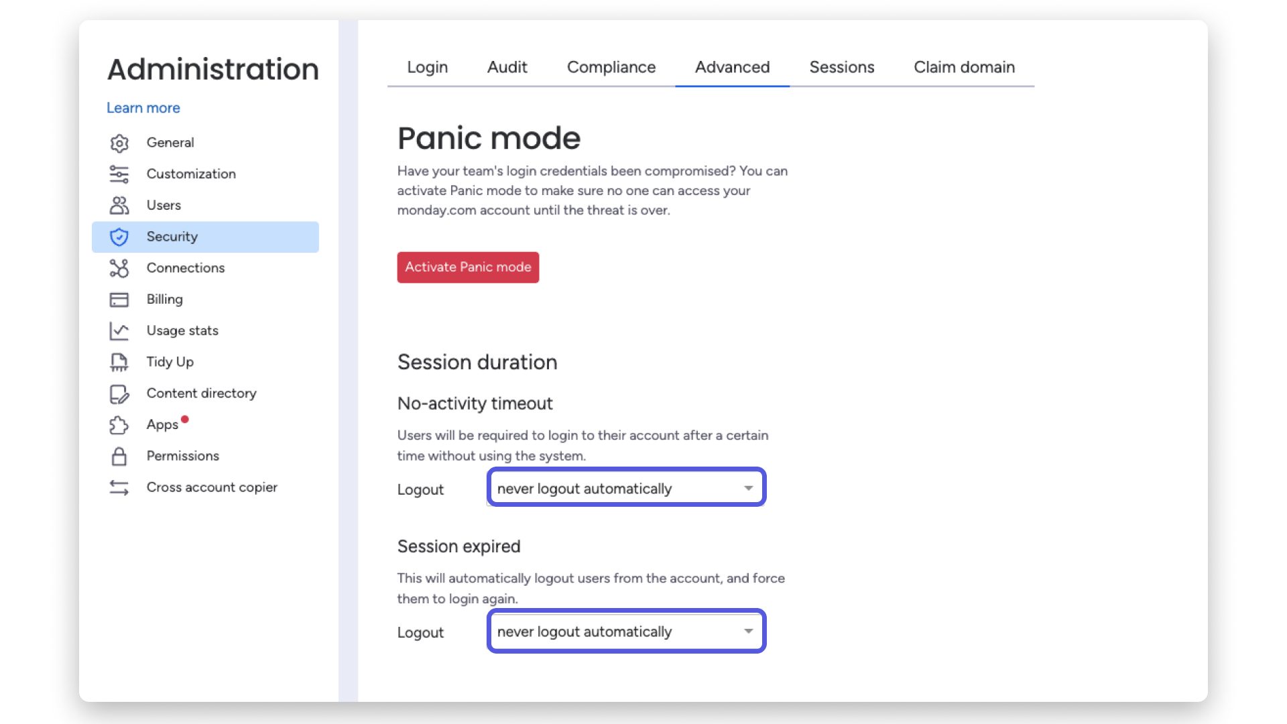Screen dimensions: 1287x724
Task: Open the Session expired Logout dropdown
Action: (626, 631)
